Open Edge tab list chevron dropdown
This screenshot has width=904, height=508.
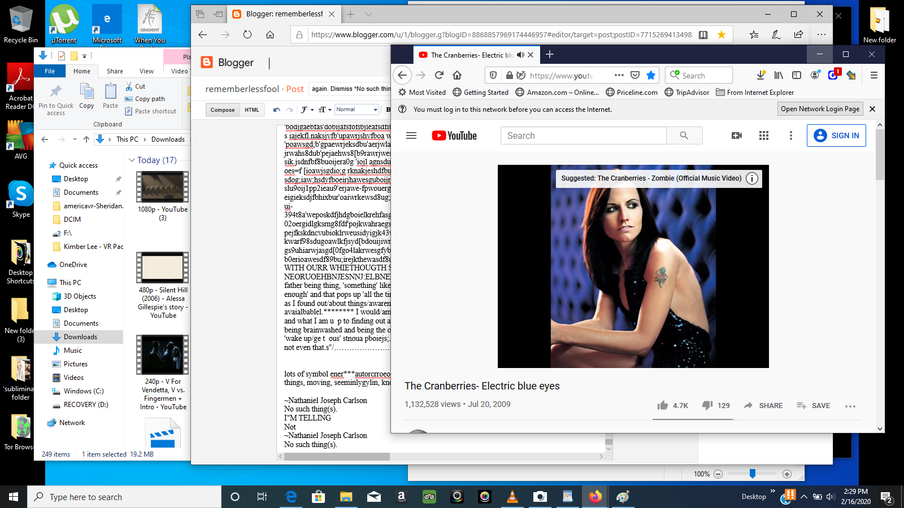point(368,14)
